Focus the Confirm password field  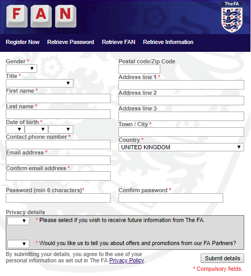click(x=171, y=198)
